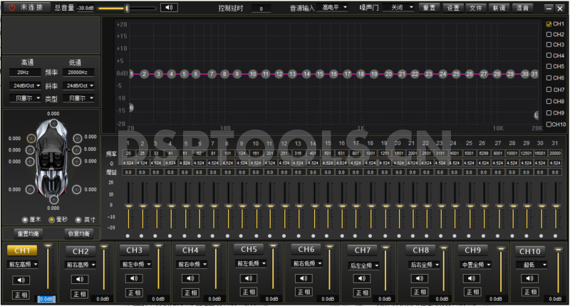Select the 厘米 unit radio button
This screenshot has width=570, height=306.
26,219
